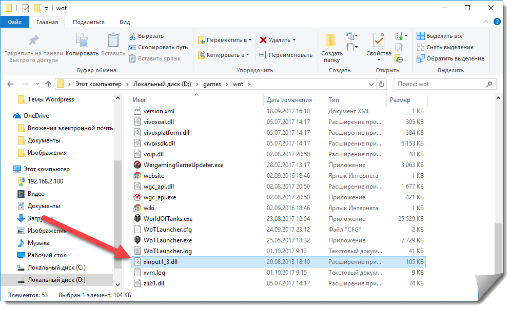The height and width of the screenshot is (309, 511).
Task: Navigate up with the up-arrow icon
Action: pos(48,84)
